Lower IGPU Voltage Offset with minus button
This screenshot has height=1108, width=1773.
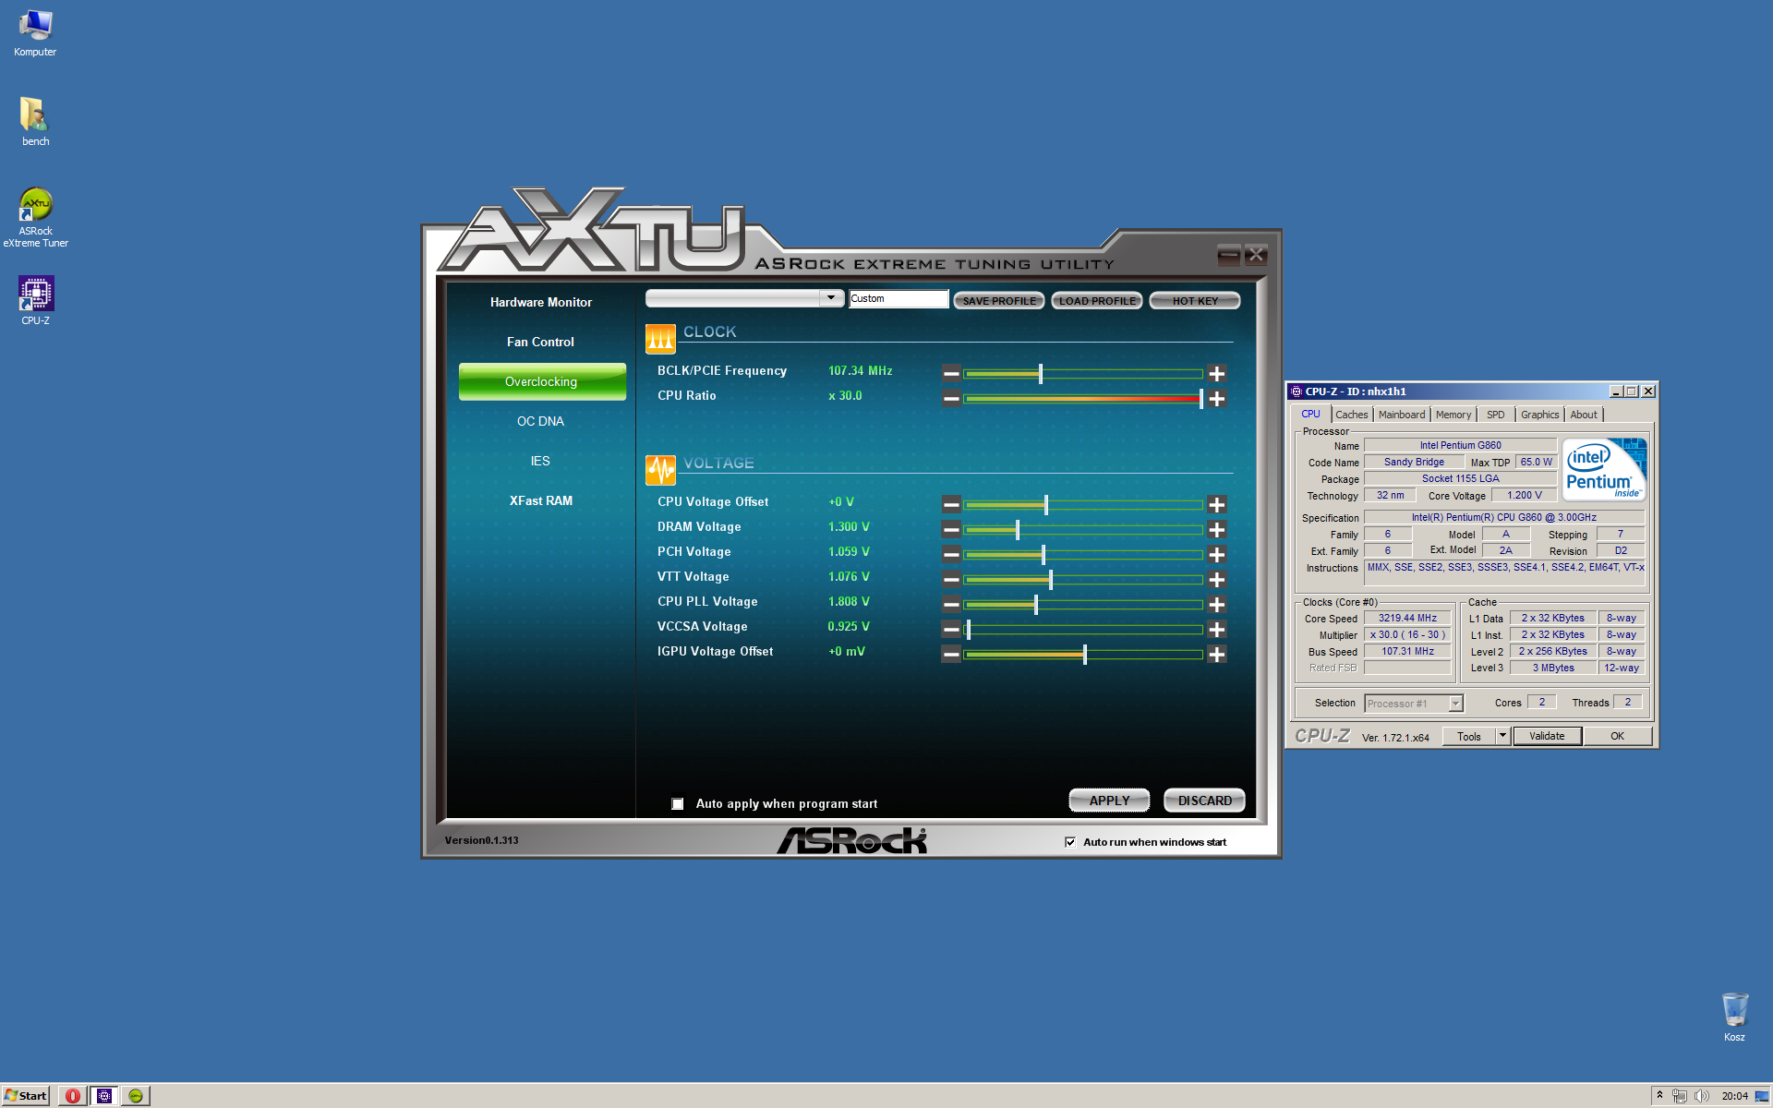(x=951, y=655)
